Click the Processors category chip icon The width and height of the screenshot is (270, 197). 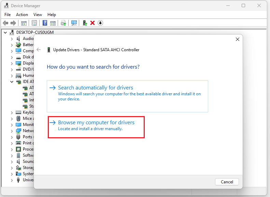[x=18, y=149]
